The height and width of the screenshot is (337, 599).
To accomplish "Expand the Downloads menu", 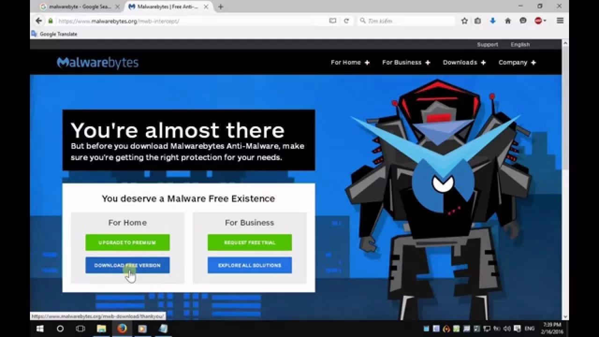I will tap(464, 62).
